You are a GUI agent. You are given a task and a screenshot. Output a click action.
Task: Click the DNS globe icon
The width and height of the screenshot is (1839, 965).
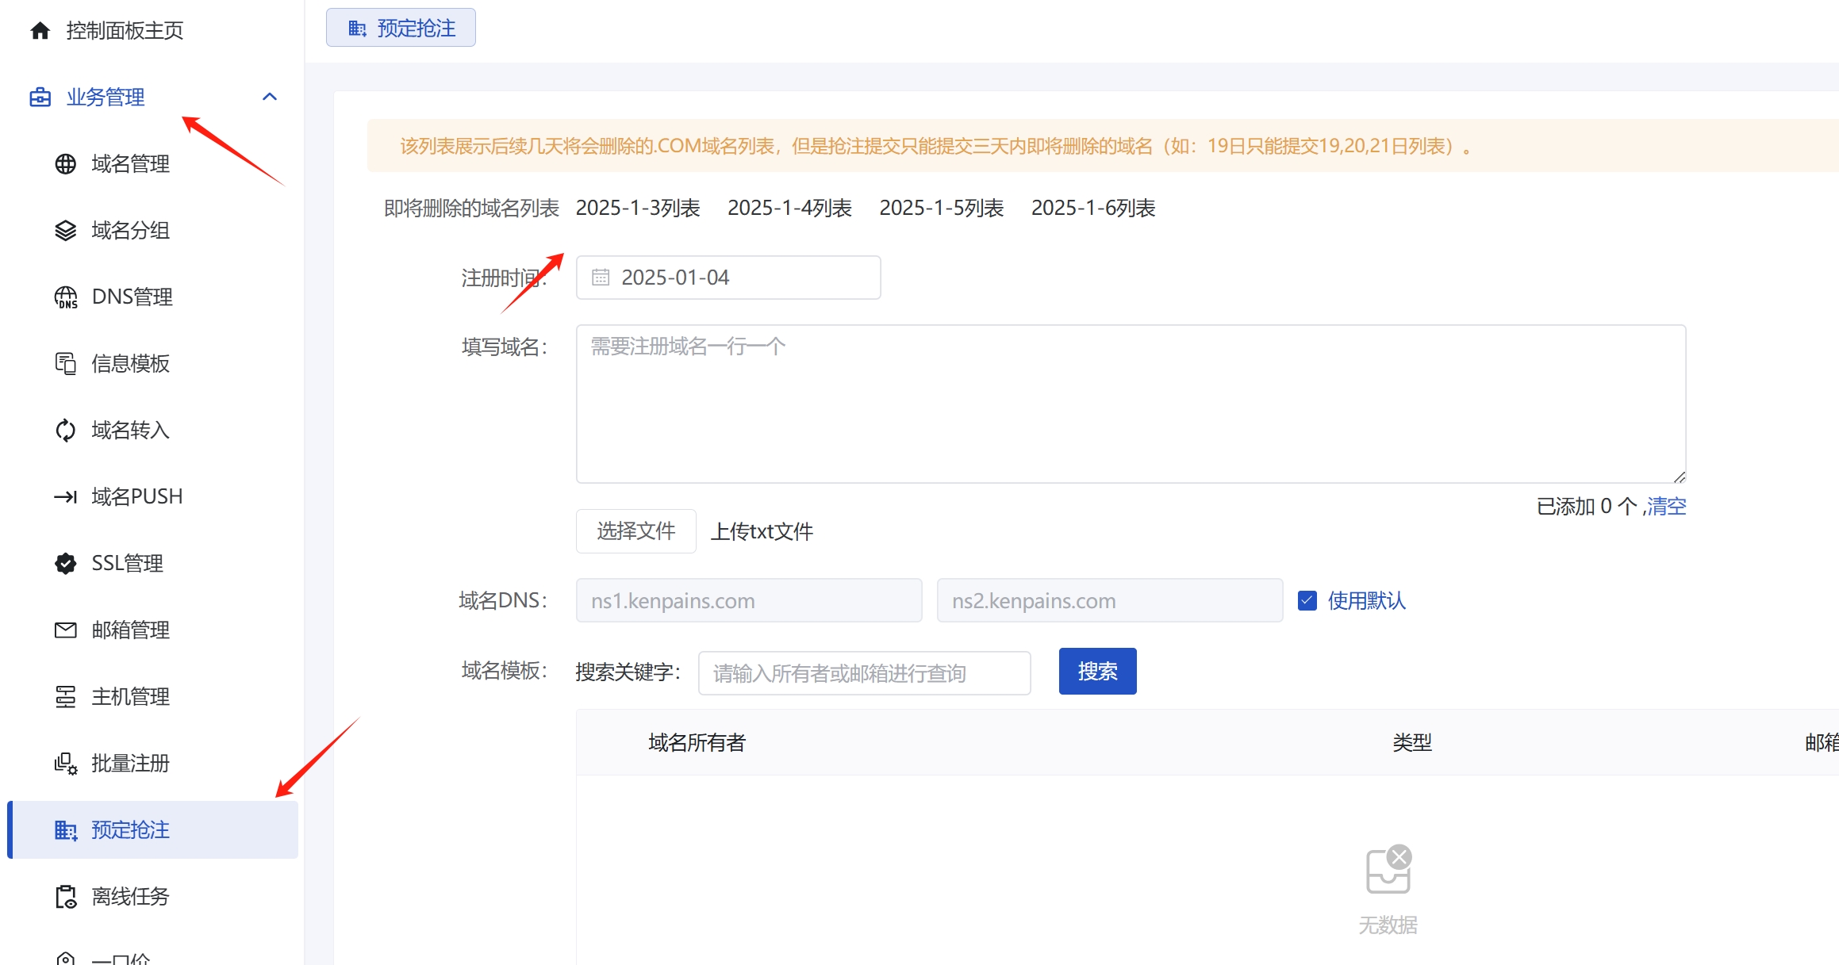(x=65, y=297)
